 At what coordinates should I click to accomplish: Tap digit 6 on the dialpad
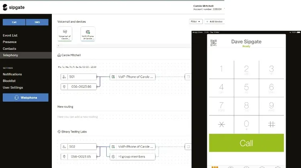(x=271, y=88)
